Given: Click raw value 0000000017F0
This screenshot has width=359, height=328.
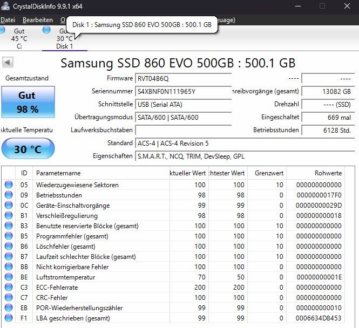Looking at the screenshot, I should (319, 195).
